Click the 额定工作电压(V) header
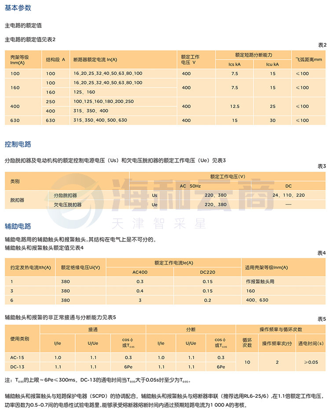Viewport: 330px width, 414px height. [x=227, y=177]
